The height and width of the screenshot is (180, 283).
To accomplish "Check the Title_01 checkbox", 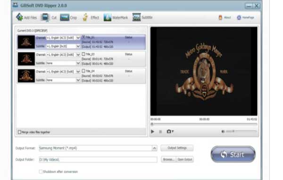I will click(83, 37).
